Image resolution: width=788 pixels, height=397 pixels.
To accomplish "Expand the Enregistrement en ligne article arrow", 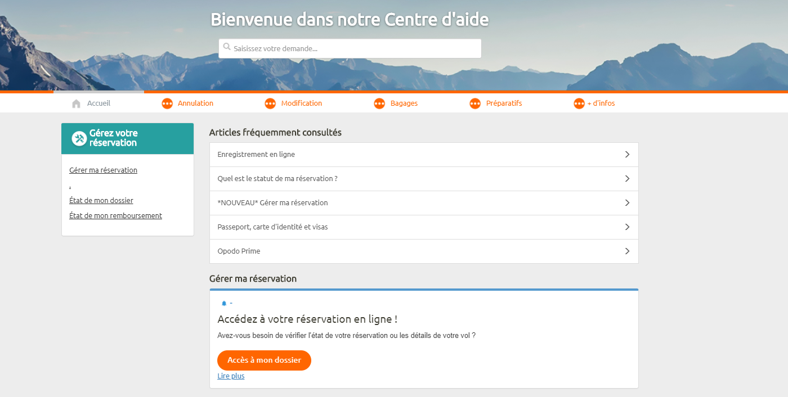I will point(627,155).
